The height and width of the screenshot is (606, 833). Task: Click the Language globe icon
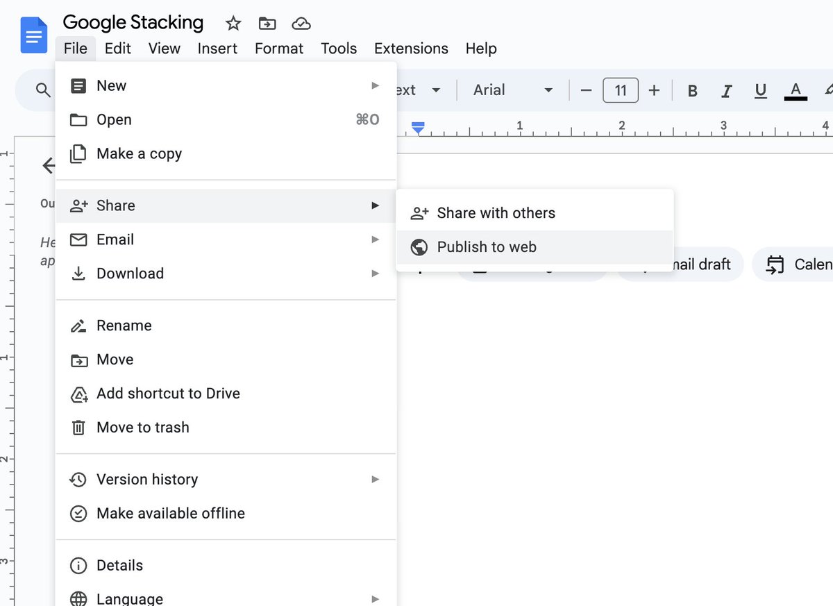pyautogui.click(x=79, y=599)
